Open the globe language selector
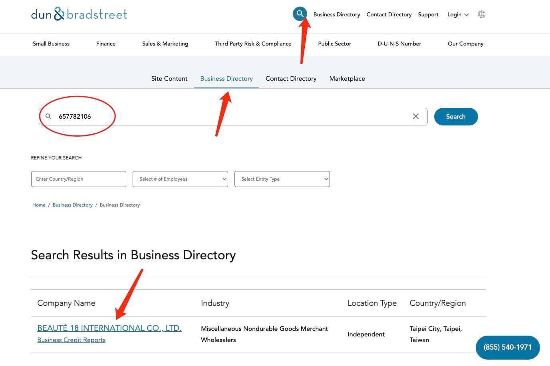 tap(481, 14)
